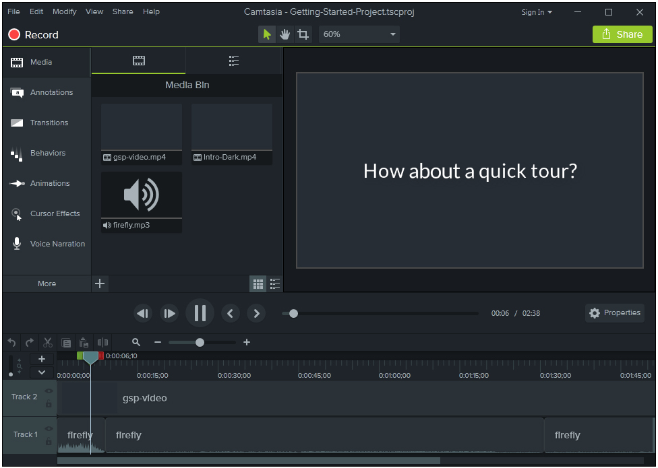Click the horizontal timeline scrollbar
658x468 pixels.
(x=248, y=461)
